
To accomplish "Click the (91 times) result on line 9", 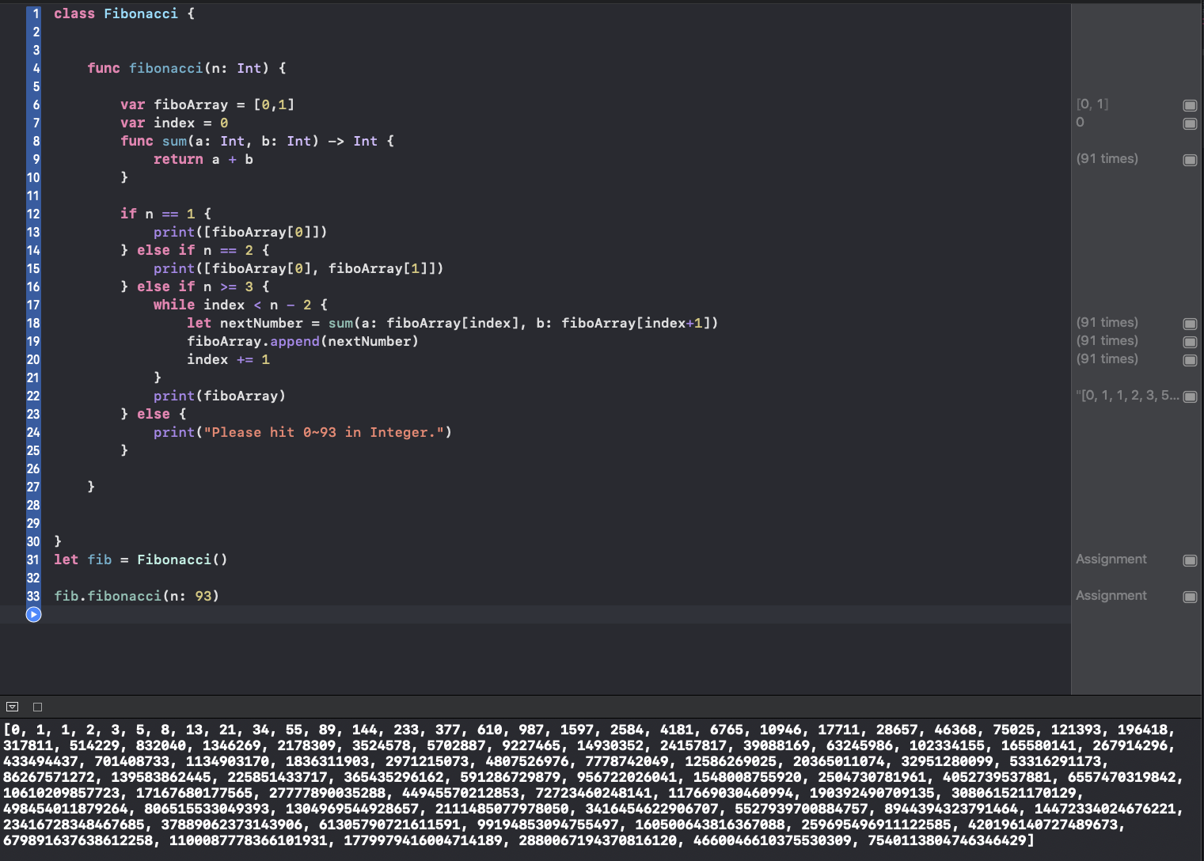I will click(x=1107, y=158).
